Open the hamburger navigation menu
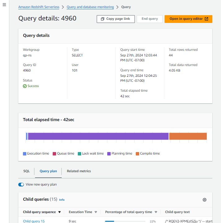Screen dimensions: 221x223 pyautogui.click(x=4, y=5)
